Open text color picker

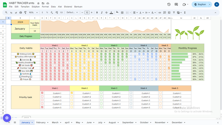[111, 12]
